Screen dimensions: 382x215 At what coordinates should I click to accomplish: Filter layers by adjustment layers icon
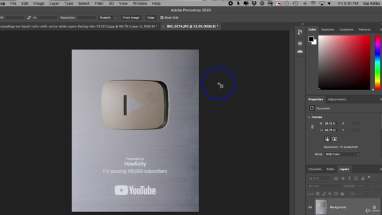coord(343,178)
